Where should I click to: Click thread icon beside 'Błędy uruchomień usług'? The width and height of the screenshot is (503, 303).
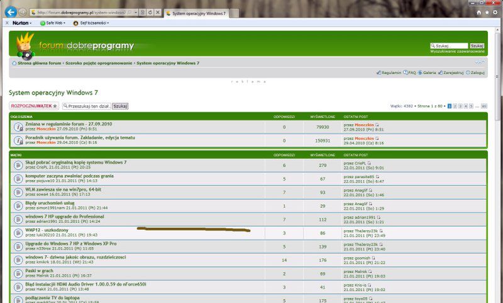18,206
